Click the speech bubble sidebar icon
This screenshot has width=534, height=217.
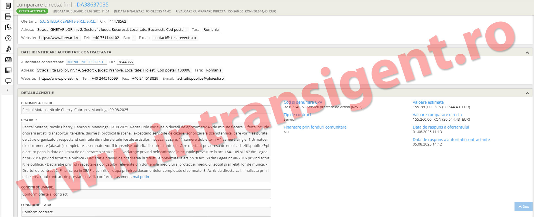[x=8, y=81]
